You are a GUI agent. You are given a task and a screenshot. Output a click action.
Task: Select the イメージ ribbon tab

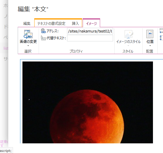tap(92, 24)
